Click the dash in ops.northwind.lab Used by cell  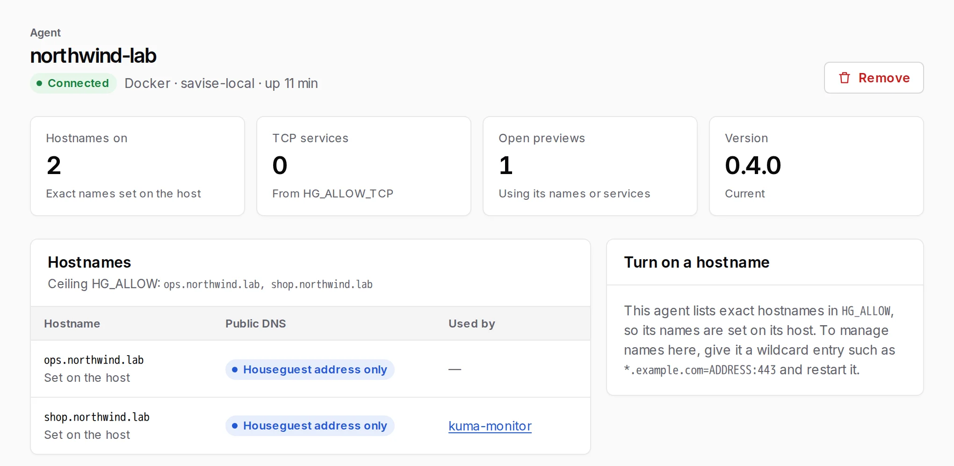[x=455, y=370]
